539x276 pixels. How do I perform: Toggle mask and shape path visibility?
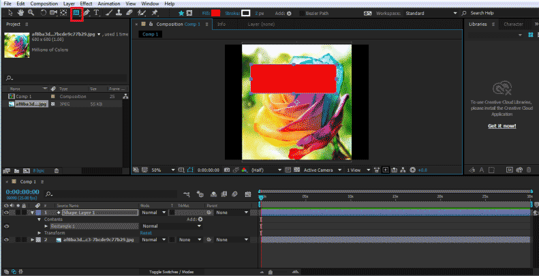click(190, 170)
